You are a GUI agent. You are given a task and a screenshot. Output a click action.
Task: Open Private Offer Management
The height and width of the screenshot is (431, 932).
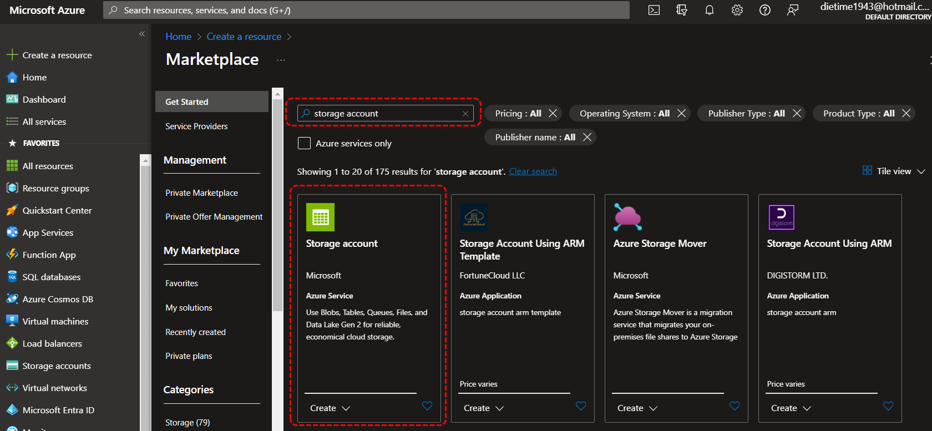[214, 217]
